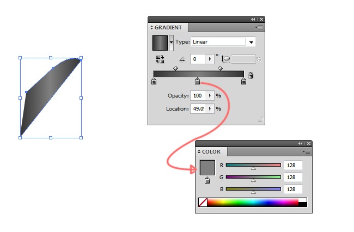
Task: Click the bottom-right bounding box handle
Action: click(x=81, y=138)
